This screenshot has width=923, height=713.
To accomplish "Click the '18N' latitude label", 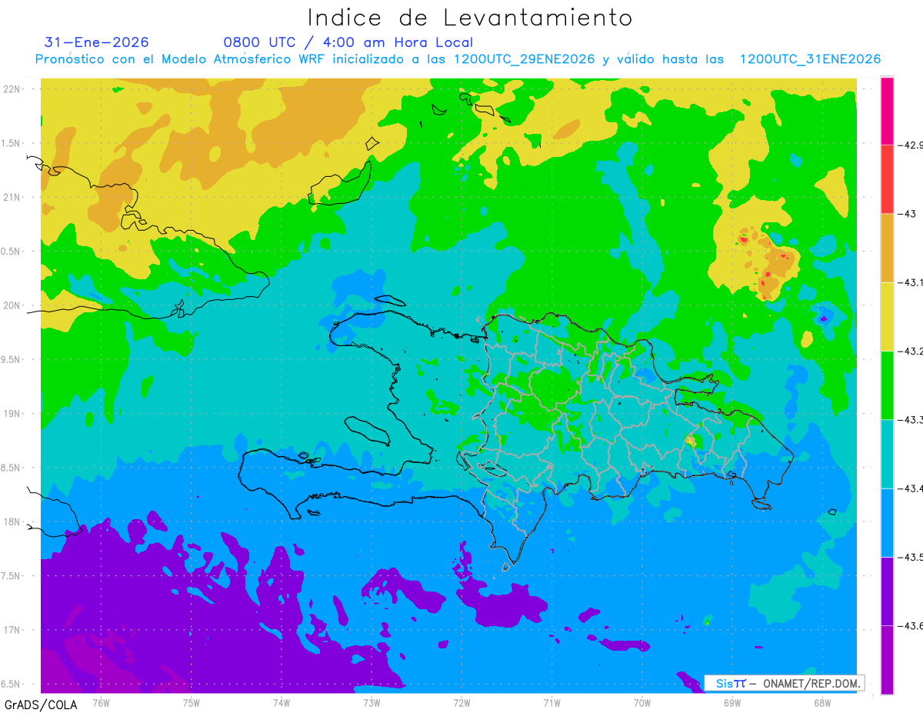I will pos(13,521).
